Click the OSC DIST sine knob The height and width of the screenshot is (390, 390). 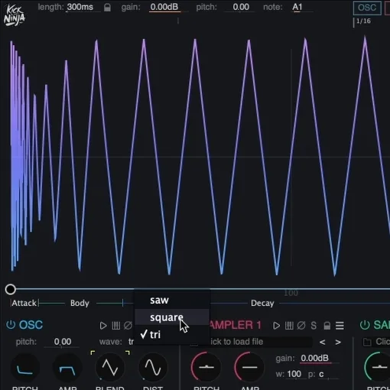tap(153, 368)
